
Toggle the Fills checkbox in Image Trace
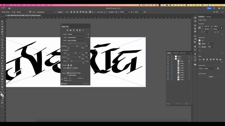coord(68,68)
